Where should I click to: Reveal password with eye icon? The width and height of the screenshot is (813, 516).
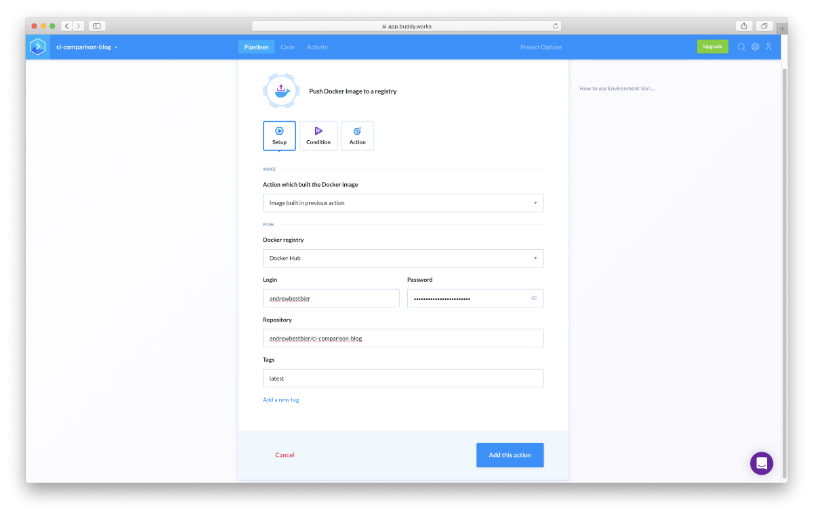point(534,298)
